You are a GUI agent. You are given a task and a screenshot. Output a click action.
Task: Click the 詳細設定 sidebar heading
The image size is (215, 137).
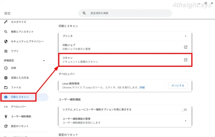[x=9, y=61]
